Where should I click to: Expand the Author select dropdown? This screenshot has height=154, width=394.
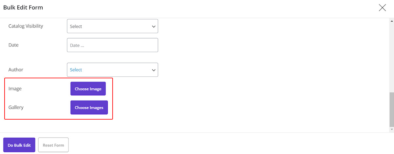(x=112, y=70)
